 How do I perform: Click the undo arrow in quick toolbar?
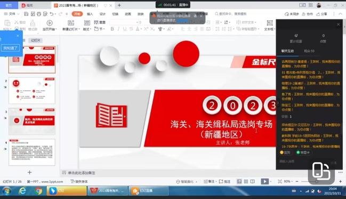(51, 14)
